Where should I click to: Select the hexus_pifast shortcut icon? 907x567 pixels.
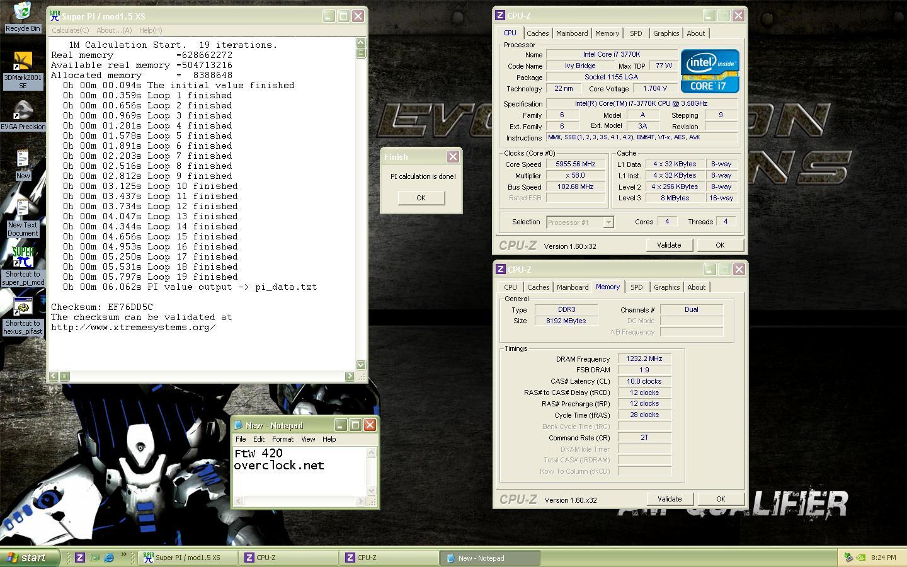(x=23, y=307)
